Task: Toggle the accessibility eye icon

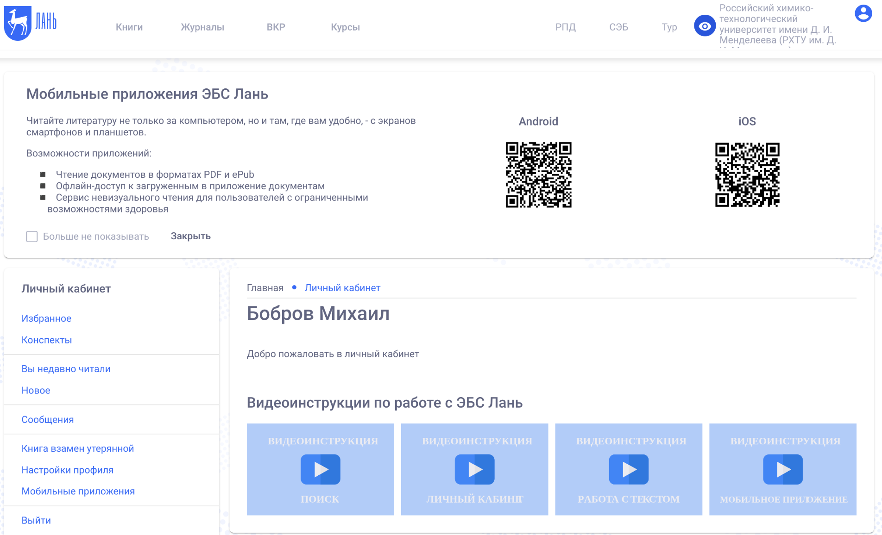Action: (x=705, y=26)
